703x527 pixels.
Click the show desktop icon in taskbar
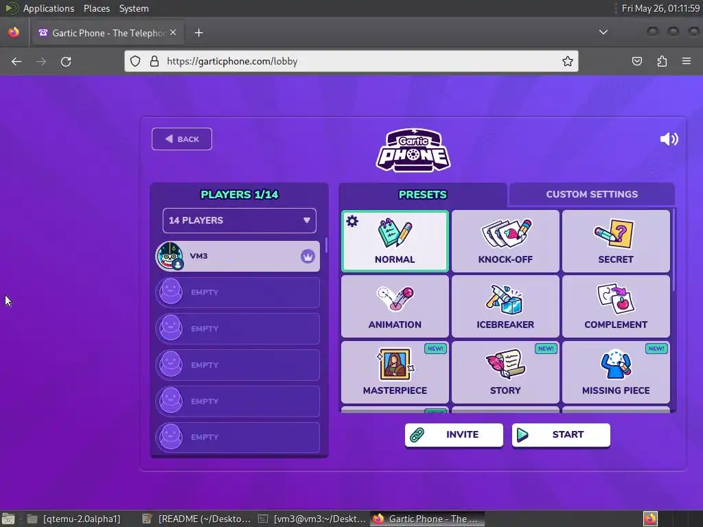(8, 519)
